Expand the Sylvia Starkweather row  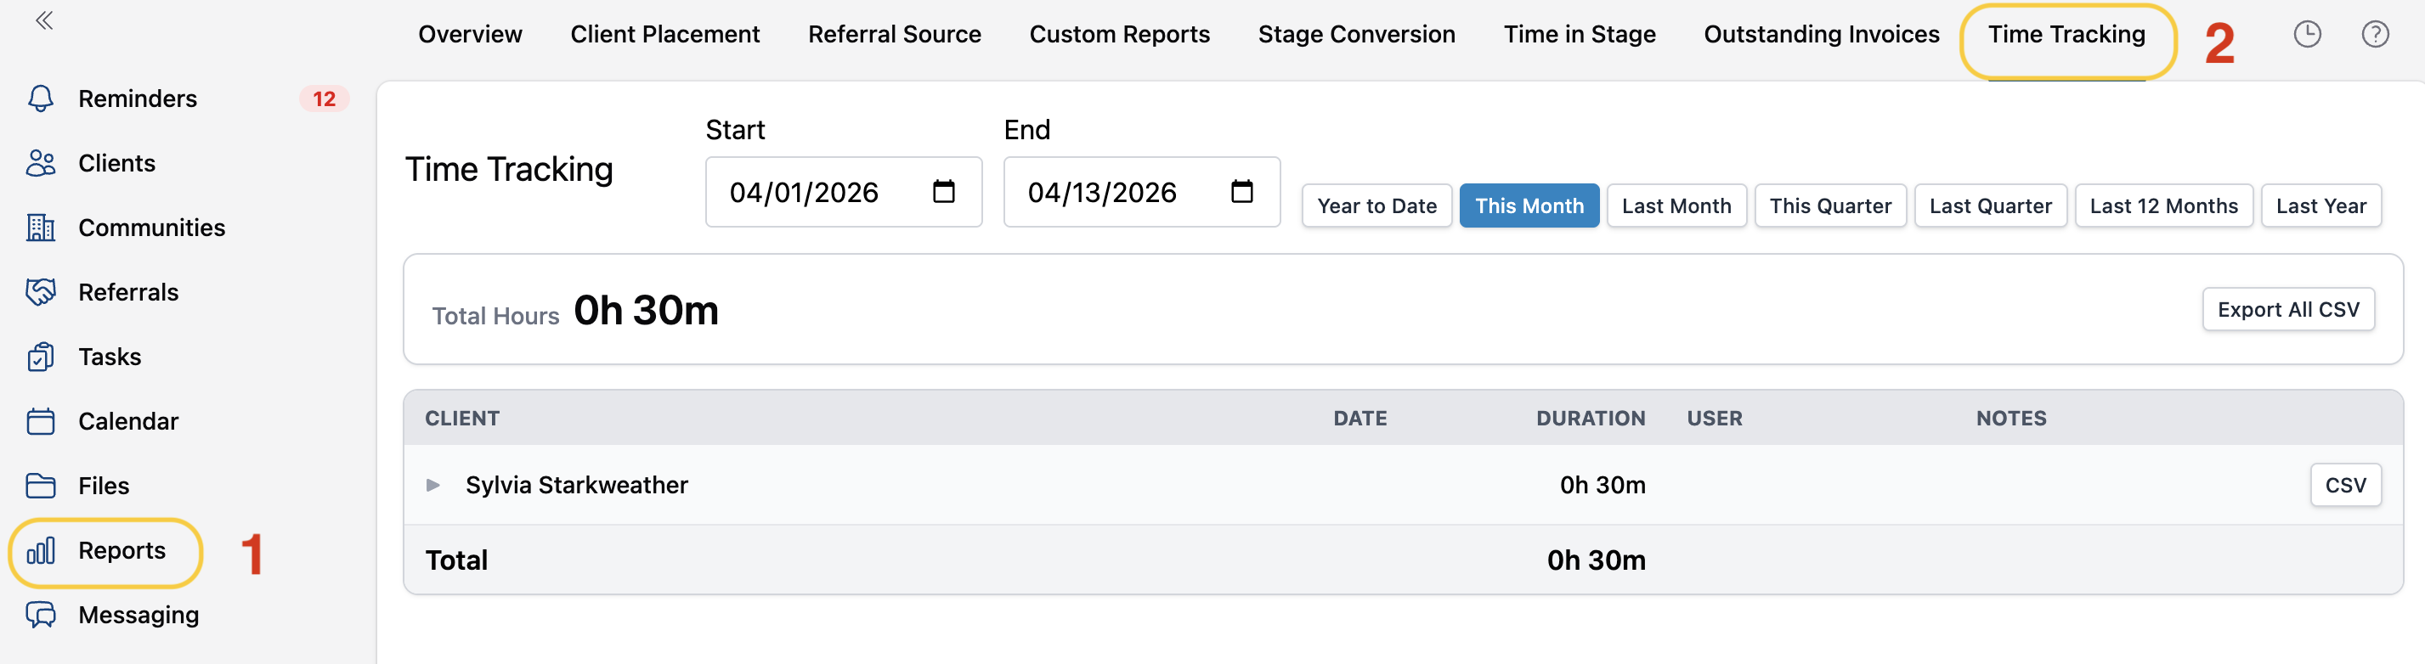tap(433, 486)
